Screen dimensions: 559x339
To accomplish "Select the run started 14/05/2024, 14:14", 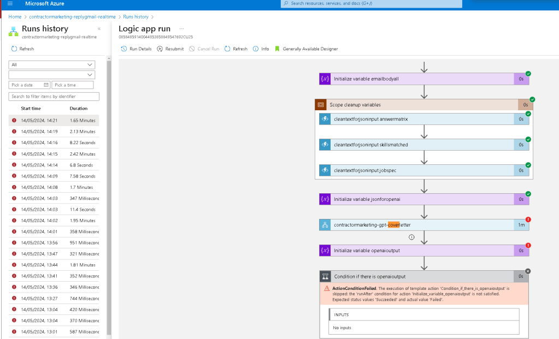I will pyautogui.click(x=54, y=165).
